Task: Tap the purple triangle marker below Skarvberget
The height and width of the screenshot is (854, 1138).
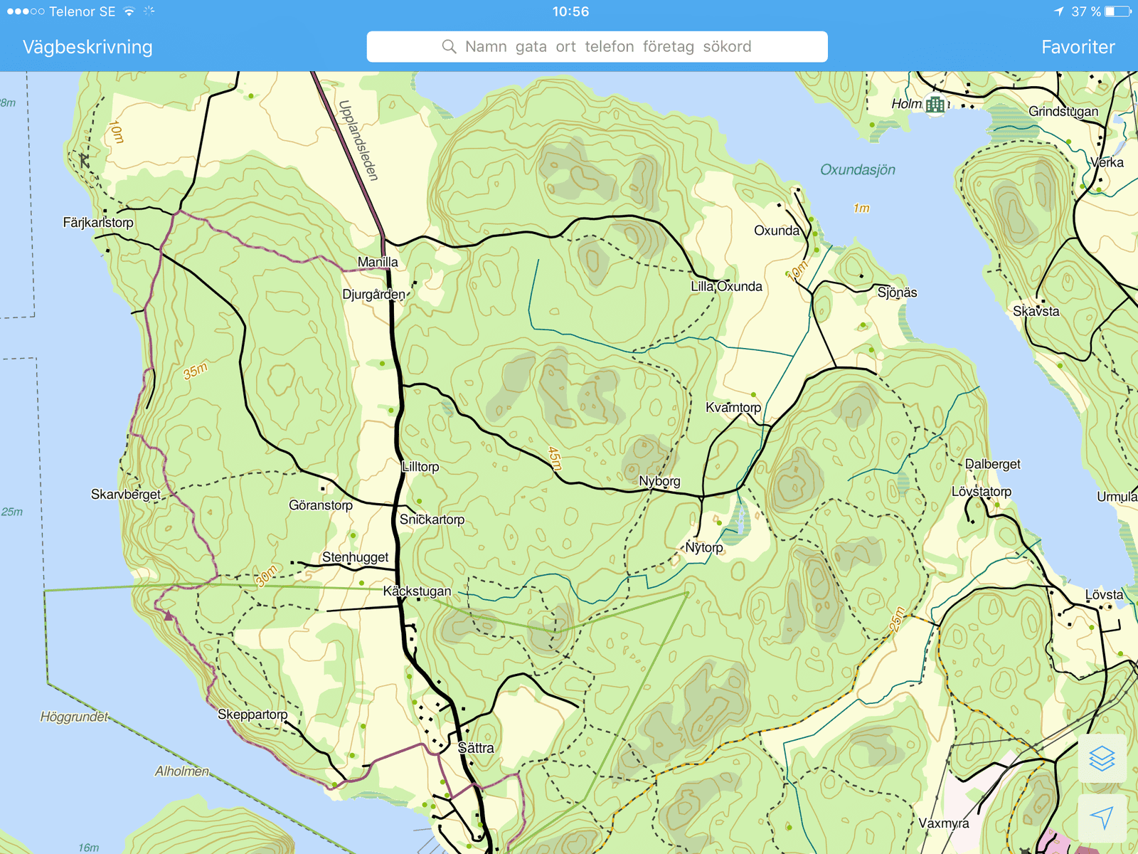Action: (x=168, y=616)
